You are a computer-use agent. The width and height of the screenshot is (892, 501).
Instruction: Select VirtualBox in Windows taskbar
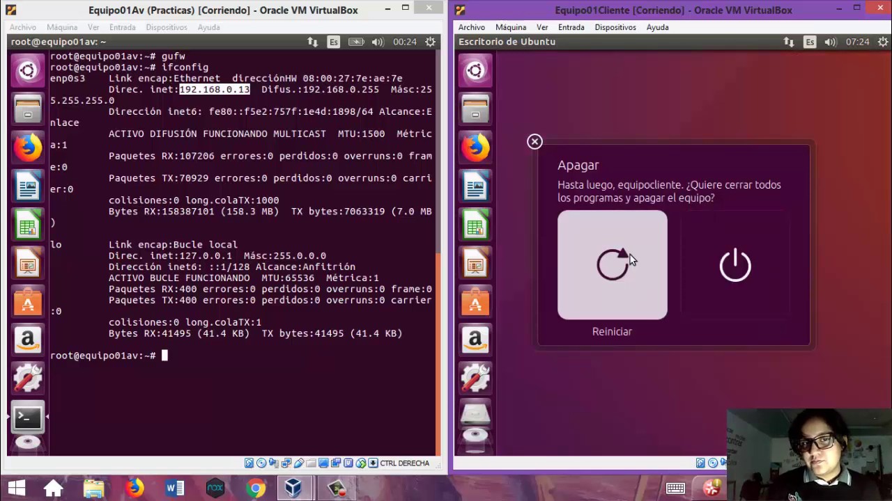point(293,488)
